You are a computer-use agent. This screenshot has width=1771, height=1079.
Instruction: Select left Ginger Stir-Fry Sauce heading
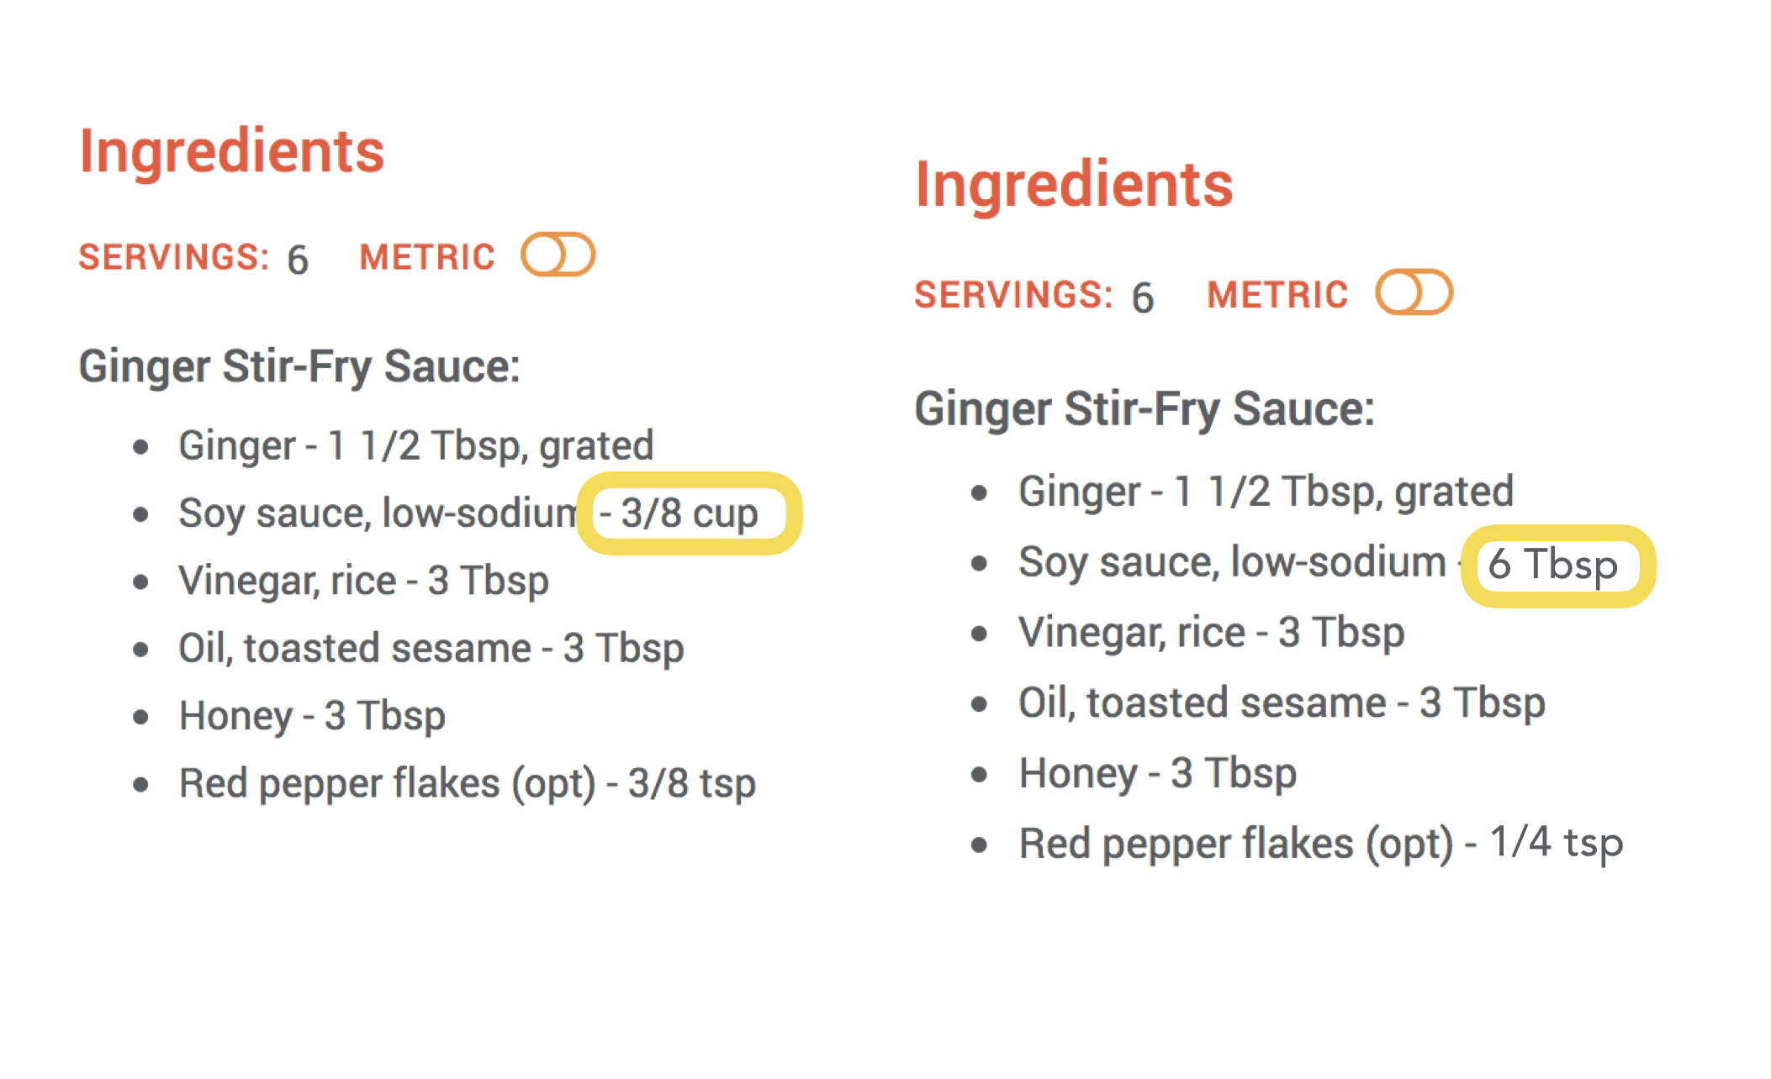[x=299, y=368]
